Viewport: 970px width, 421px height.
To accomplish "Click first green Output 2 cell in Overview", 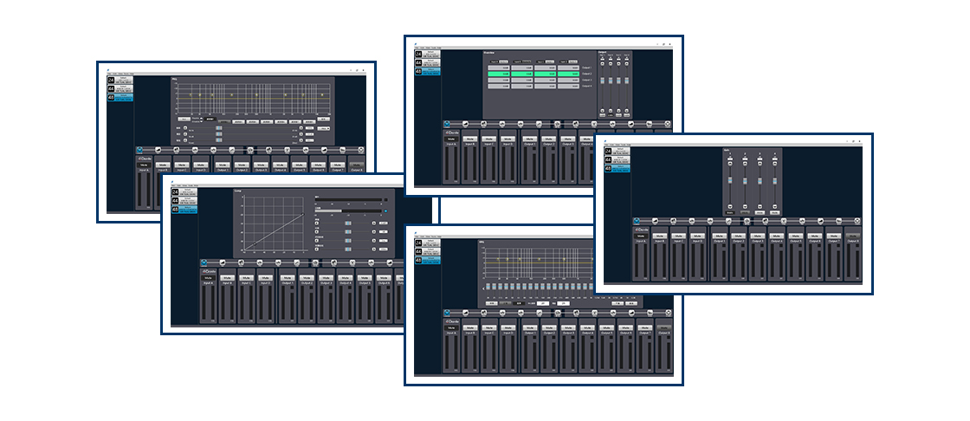I will point(497,75).
